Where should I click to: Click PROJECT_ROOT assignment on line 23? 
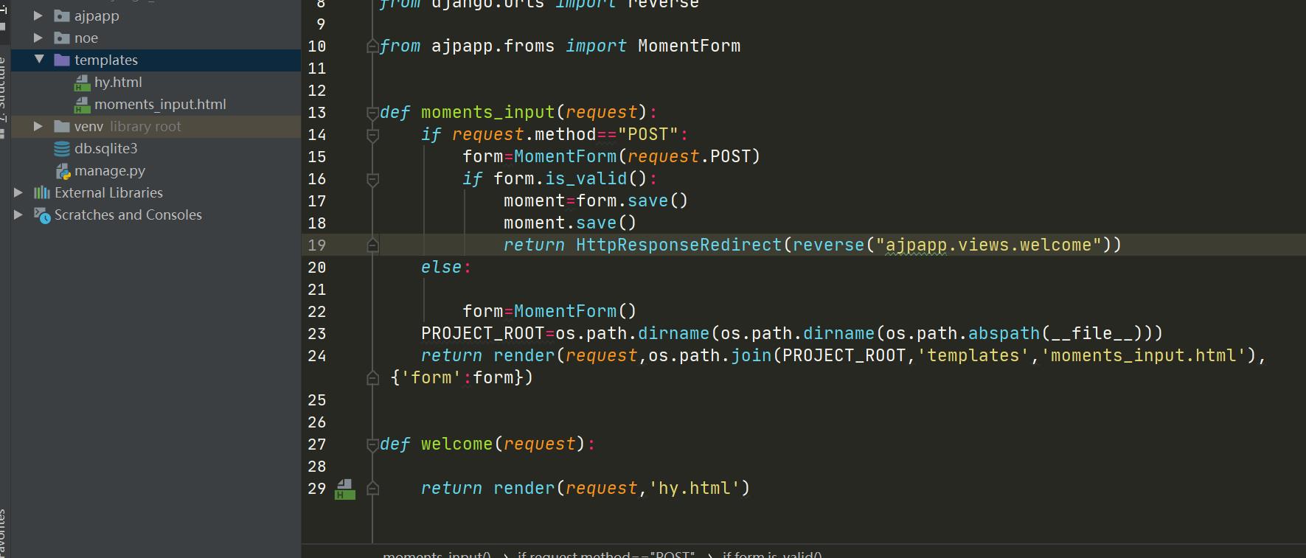pos(482,334)
